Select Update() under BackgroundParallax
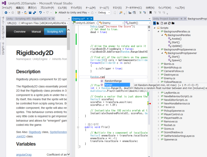 click(x=177, y=46)
